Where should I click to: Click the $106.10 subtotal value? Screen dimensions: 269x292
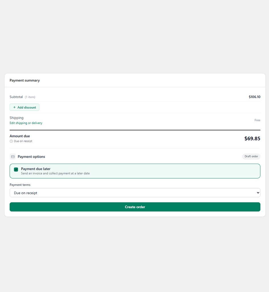(x=254, y=97)
